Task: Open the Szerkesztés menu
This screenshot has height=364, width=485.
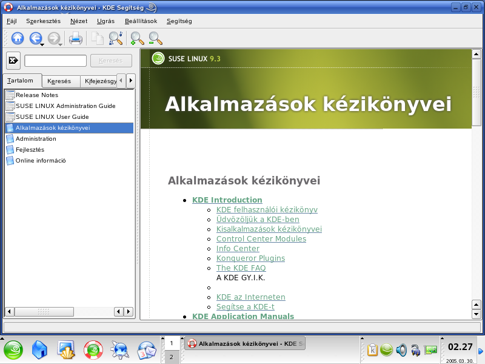Action: (x=43, y=21)
